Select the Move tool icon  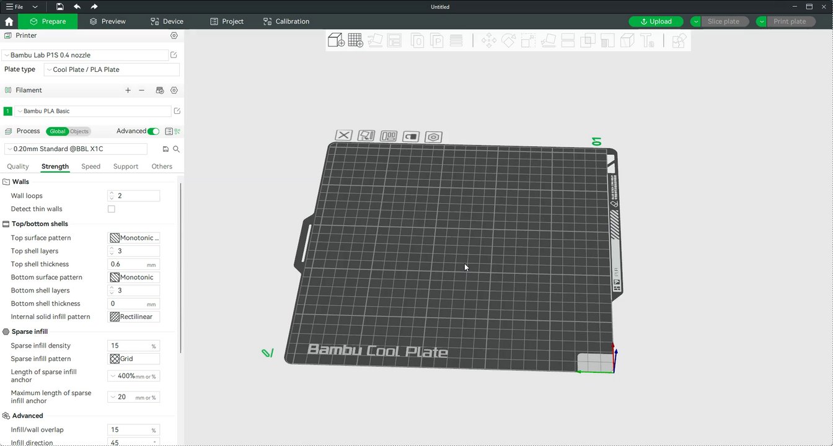pyautogui.click(x=488, y=41)
